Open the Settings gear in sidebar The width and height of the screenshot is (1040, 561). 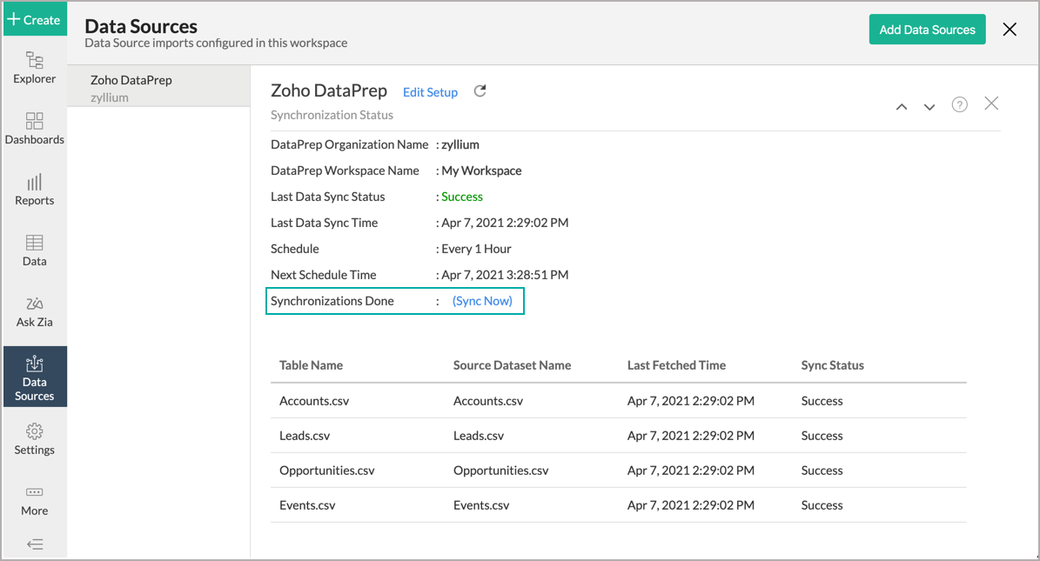(x=35, y=439)
